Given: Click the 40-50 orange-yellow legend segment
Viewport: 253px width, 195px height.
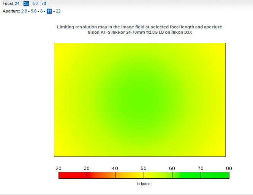Looking at the screenshot, I should coord(130,175).
